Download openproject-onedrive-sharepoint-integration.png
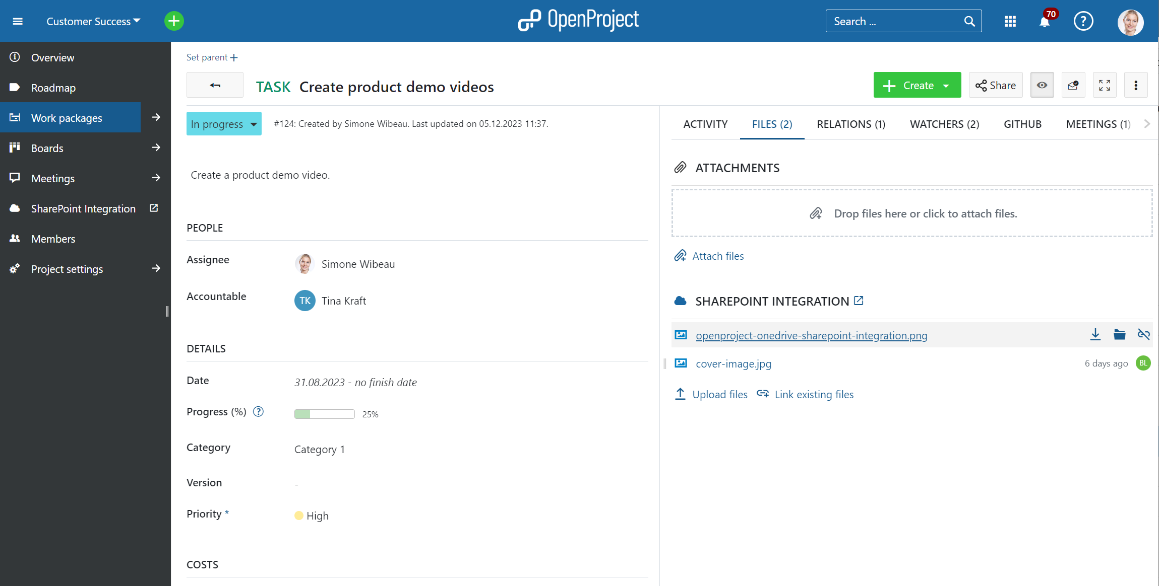The height and width of the screenshot is (586, 1159). (1095, 334)
